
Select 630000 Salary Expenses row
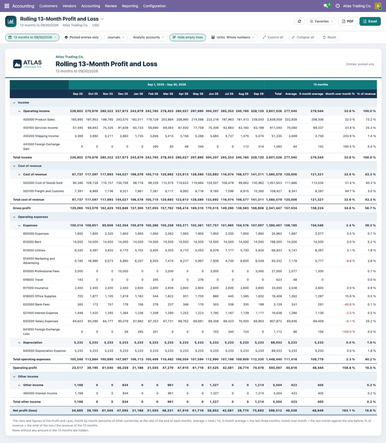(x=193, y=321)
